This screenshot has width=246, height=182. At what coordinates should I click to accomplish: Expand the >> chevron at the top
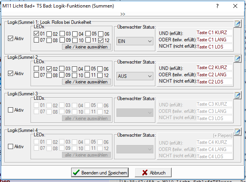pos(123,14)
